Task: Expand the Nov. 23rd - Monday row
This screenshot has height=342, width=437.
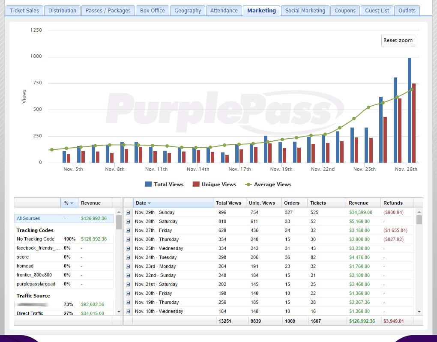Action: (x=128, y=266)
